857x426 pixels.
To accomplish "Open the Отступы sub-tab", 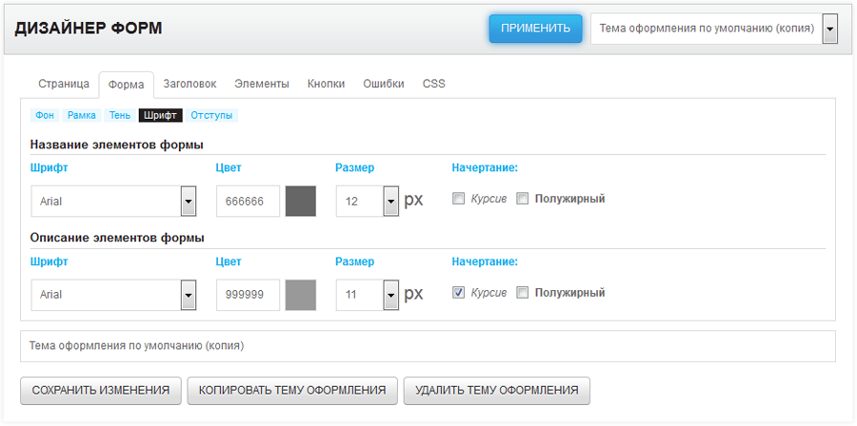I will (211, 115).
